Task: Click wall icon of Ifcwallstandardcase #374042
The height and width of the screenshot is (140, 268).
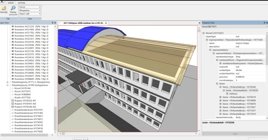Action: click(13, 122)
